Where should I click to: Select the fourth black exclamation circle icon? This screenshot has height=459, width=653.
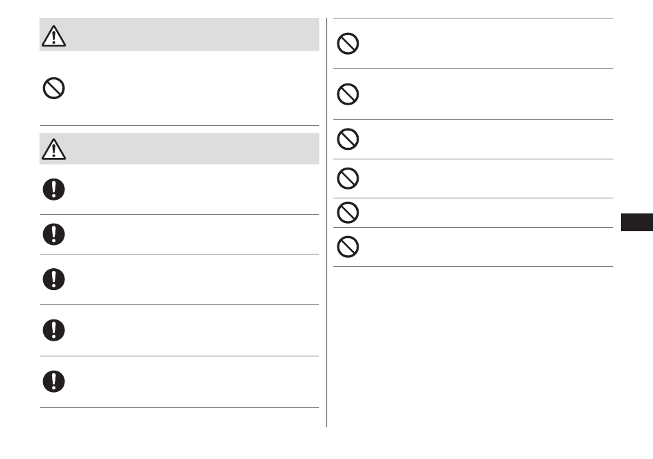(x=53, y=330)
